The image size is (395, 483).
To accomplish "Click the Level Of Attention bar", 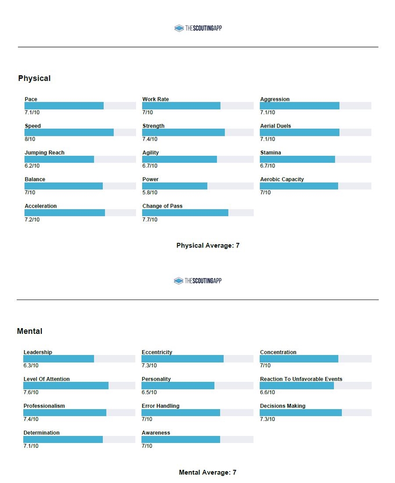I will [79, 385].
